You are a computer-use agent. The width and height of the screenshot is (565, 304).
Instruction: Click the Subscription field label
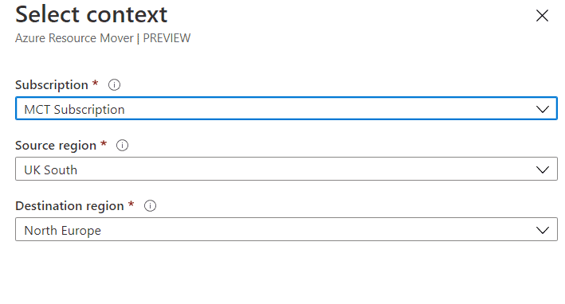(52, 85)
